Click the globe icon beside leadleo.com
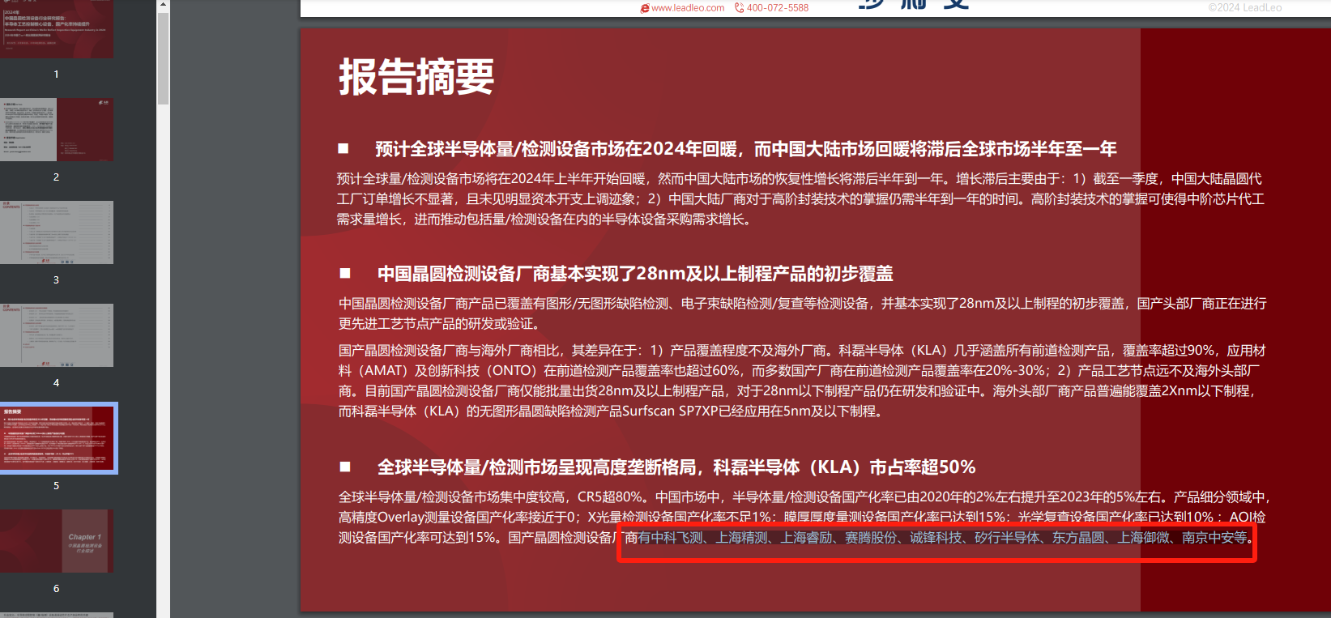1331x618 pixels. (x=645, y=8)
